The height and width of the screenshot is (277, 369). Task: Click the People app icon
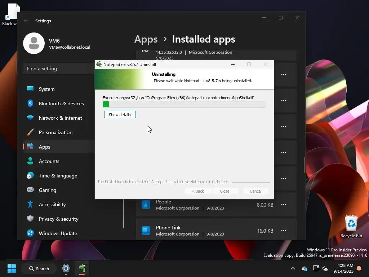(146, 205)
